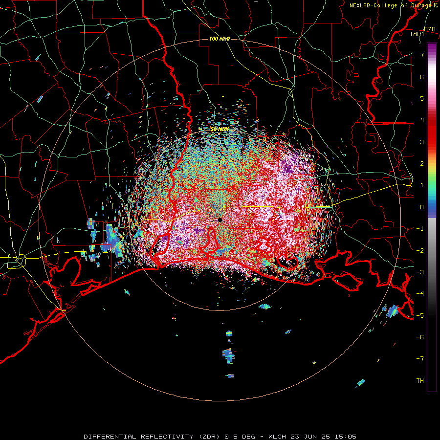
Task: Click the DZD color scale title
Action: click(430, 29)
